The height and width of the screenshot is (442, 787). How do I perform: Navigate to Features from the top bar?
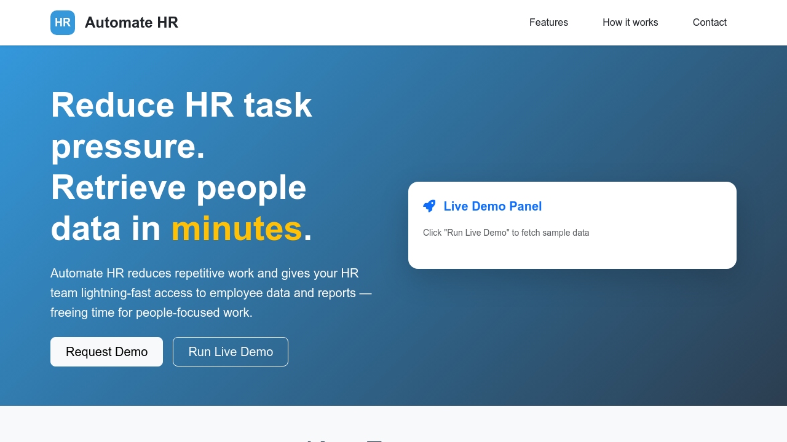coord(548,22)
